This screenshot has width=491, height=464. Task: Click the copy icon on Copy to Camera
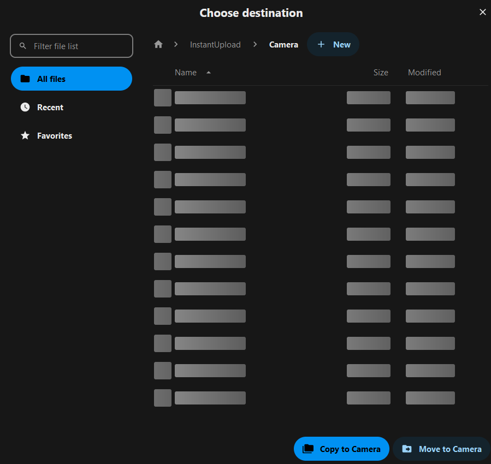tap(308, 449)
